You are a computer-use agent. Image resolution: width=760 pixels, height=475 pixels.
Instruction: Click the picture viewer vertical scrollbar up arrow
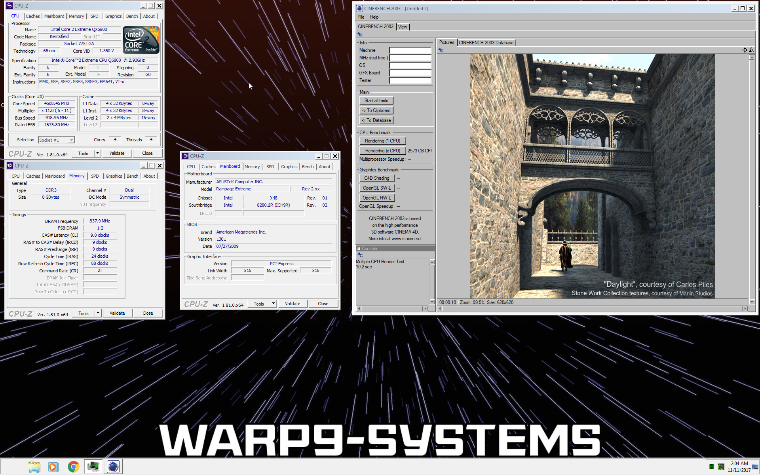[752, 57]
